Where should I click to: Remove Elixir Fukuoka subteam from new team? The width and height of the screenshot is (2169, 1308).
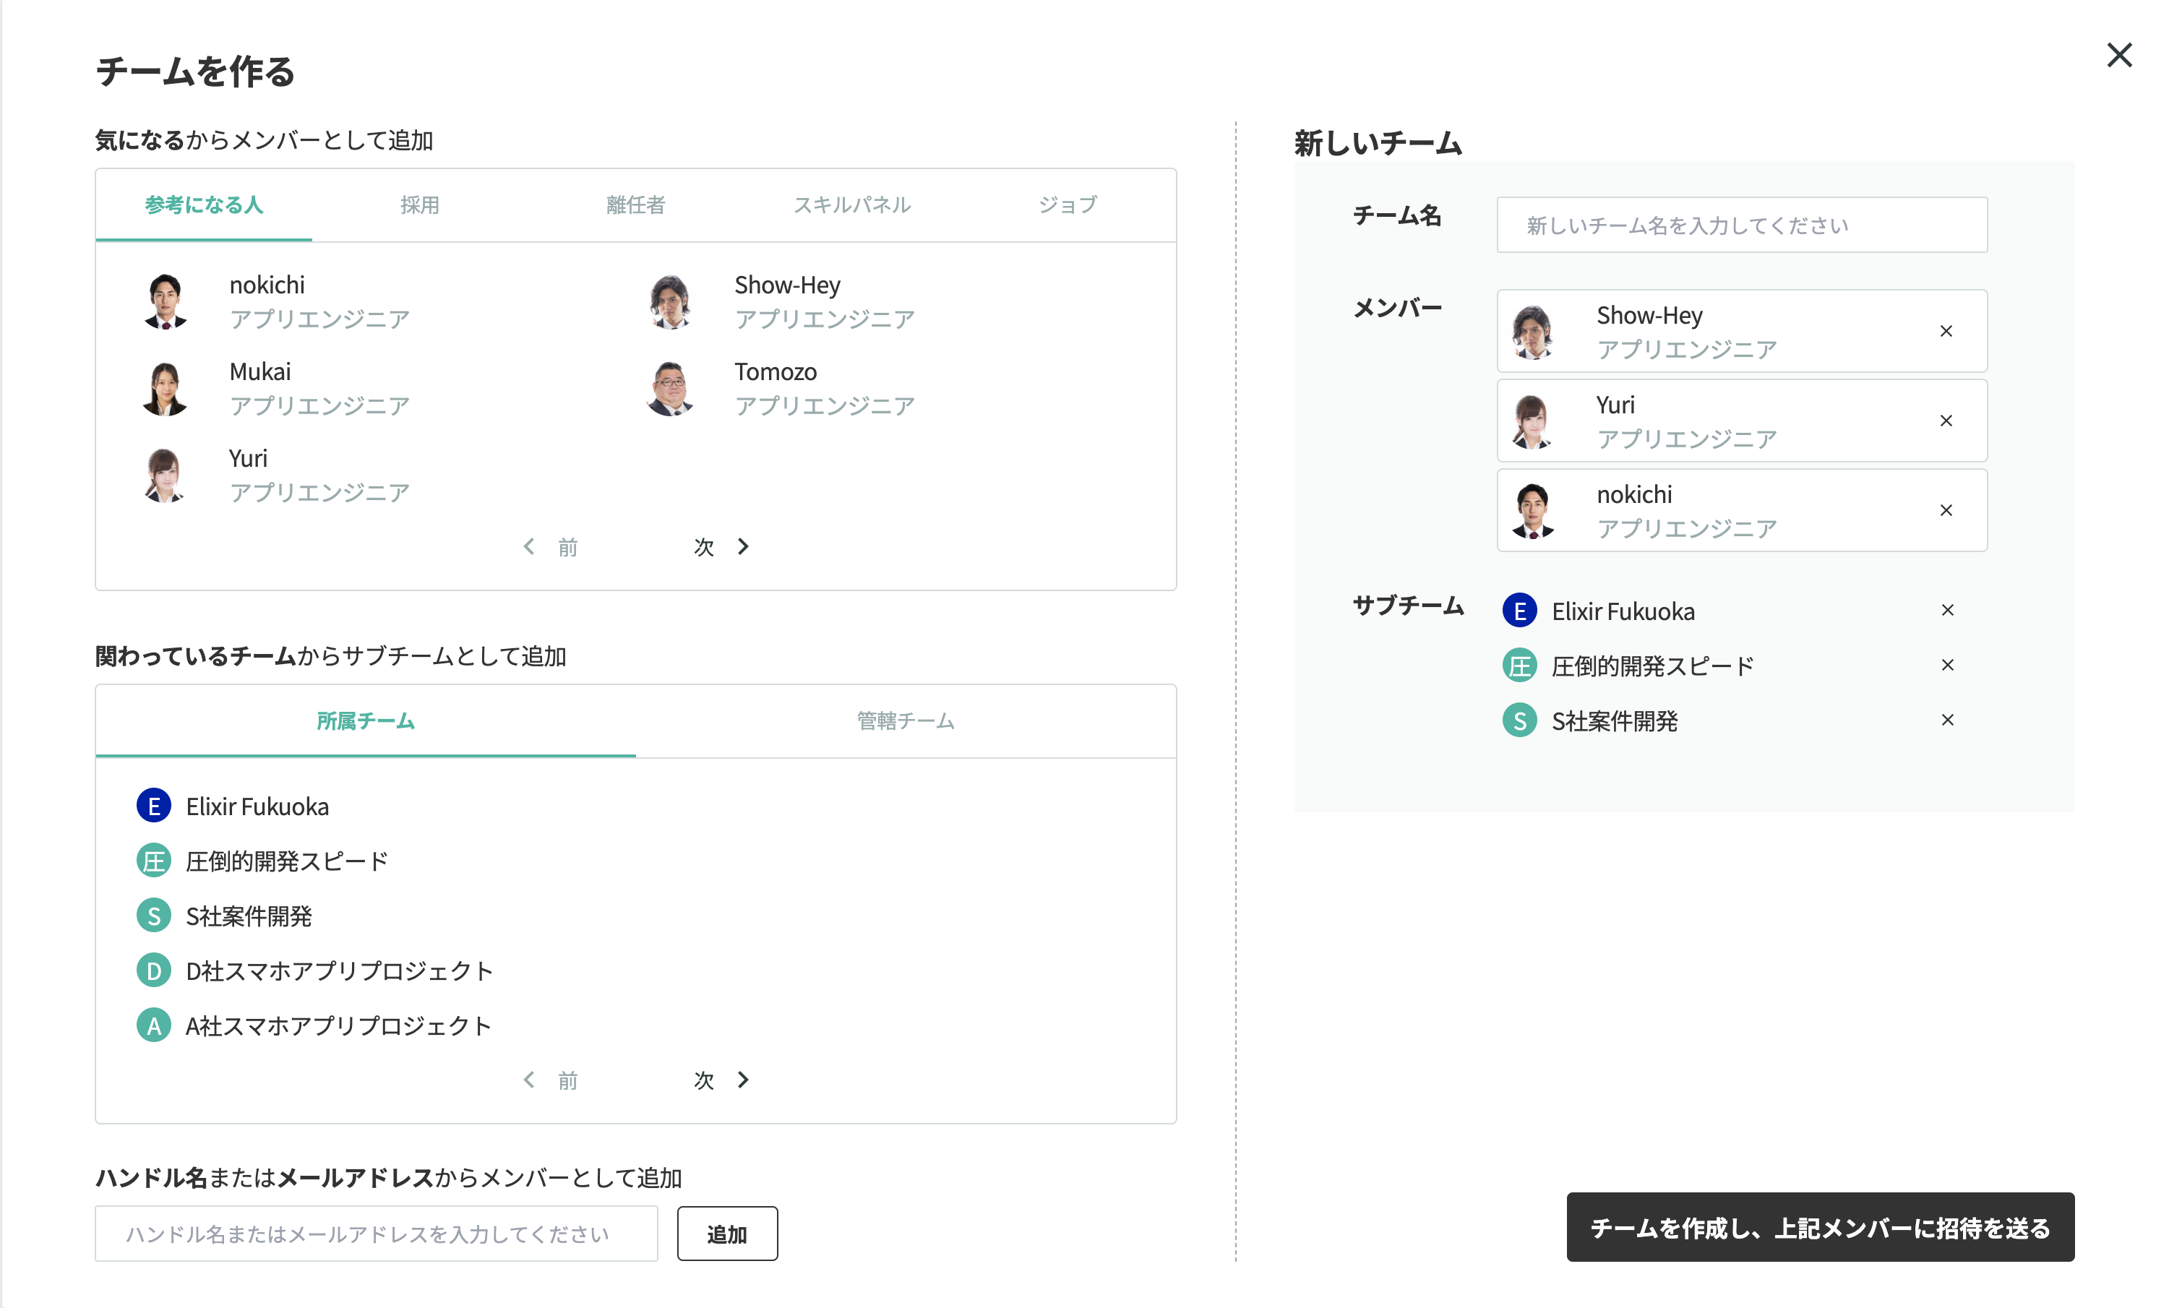1947,610
